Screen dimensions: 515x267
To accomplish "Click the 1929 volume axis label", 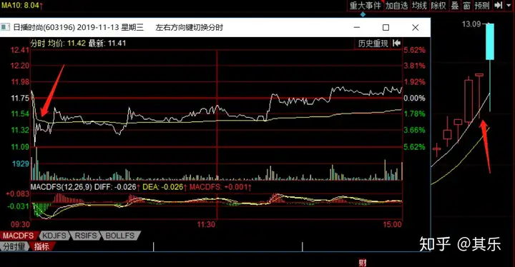I will (x=21, y=163).
